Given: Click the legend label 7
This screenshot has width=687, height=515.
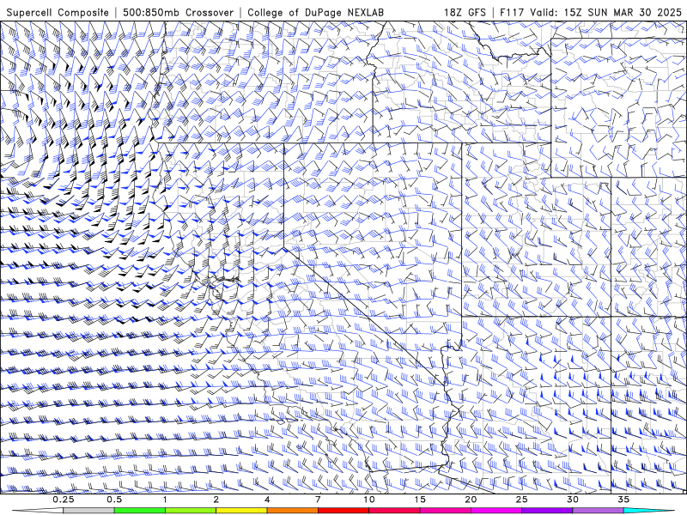Looking at the screenshot, I should [x=318, y=500].
